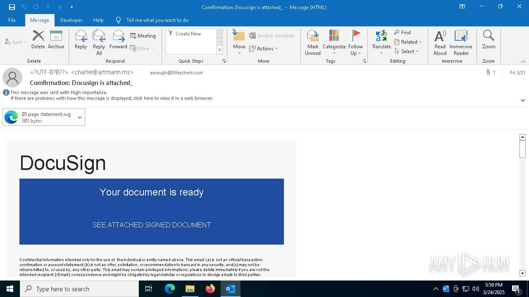529x297 pixels.
Task: Expand the message header with the chevron
Action: (x=523, y=100)
